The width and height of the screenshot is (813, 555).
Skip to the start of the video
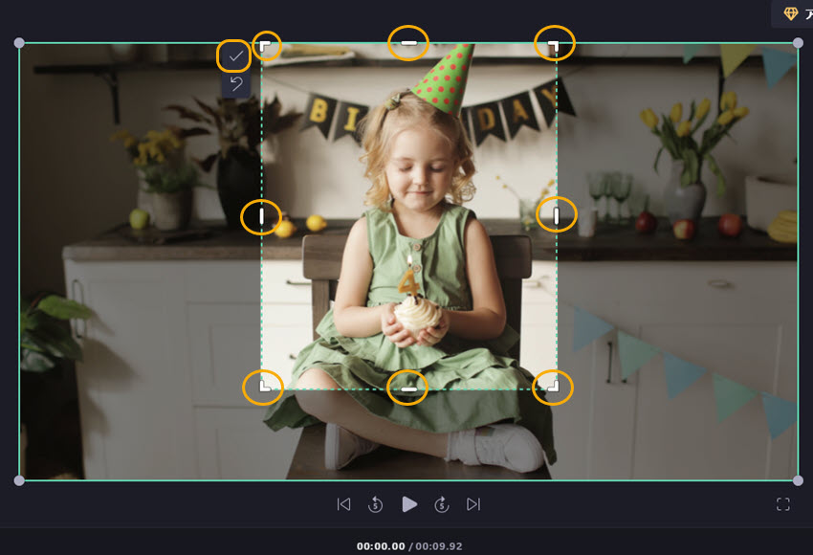(x=343, y=504)
